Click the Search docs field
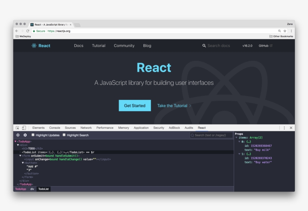 (219, 45)
